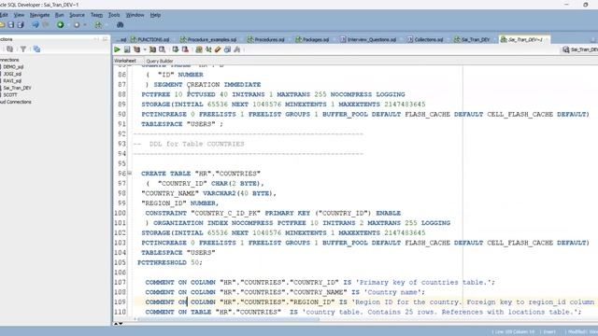Collapse the CREATE TABLE fold at line 96
The width and height of the screenshot is (598, 336).
pos(129,174)
